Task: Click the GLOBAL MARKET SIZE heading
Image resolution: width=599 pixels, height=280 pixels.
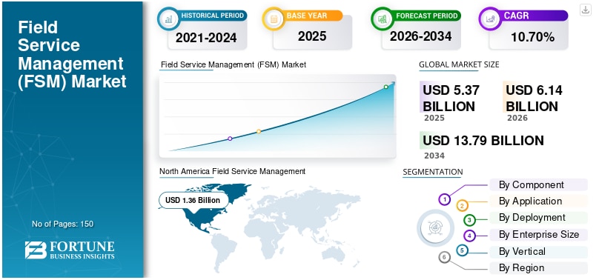Action: click(459, 64)
